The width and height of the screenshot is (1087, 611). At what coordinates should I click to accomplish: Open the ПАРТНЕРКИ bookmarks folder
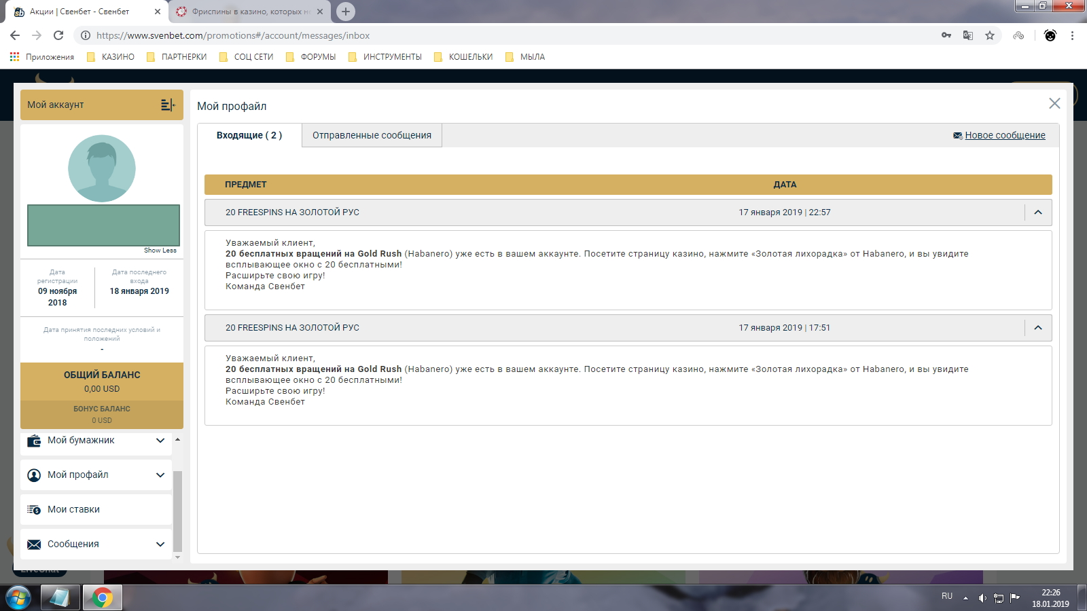click(177, 57)
